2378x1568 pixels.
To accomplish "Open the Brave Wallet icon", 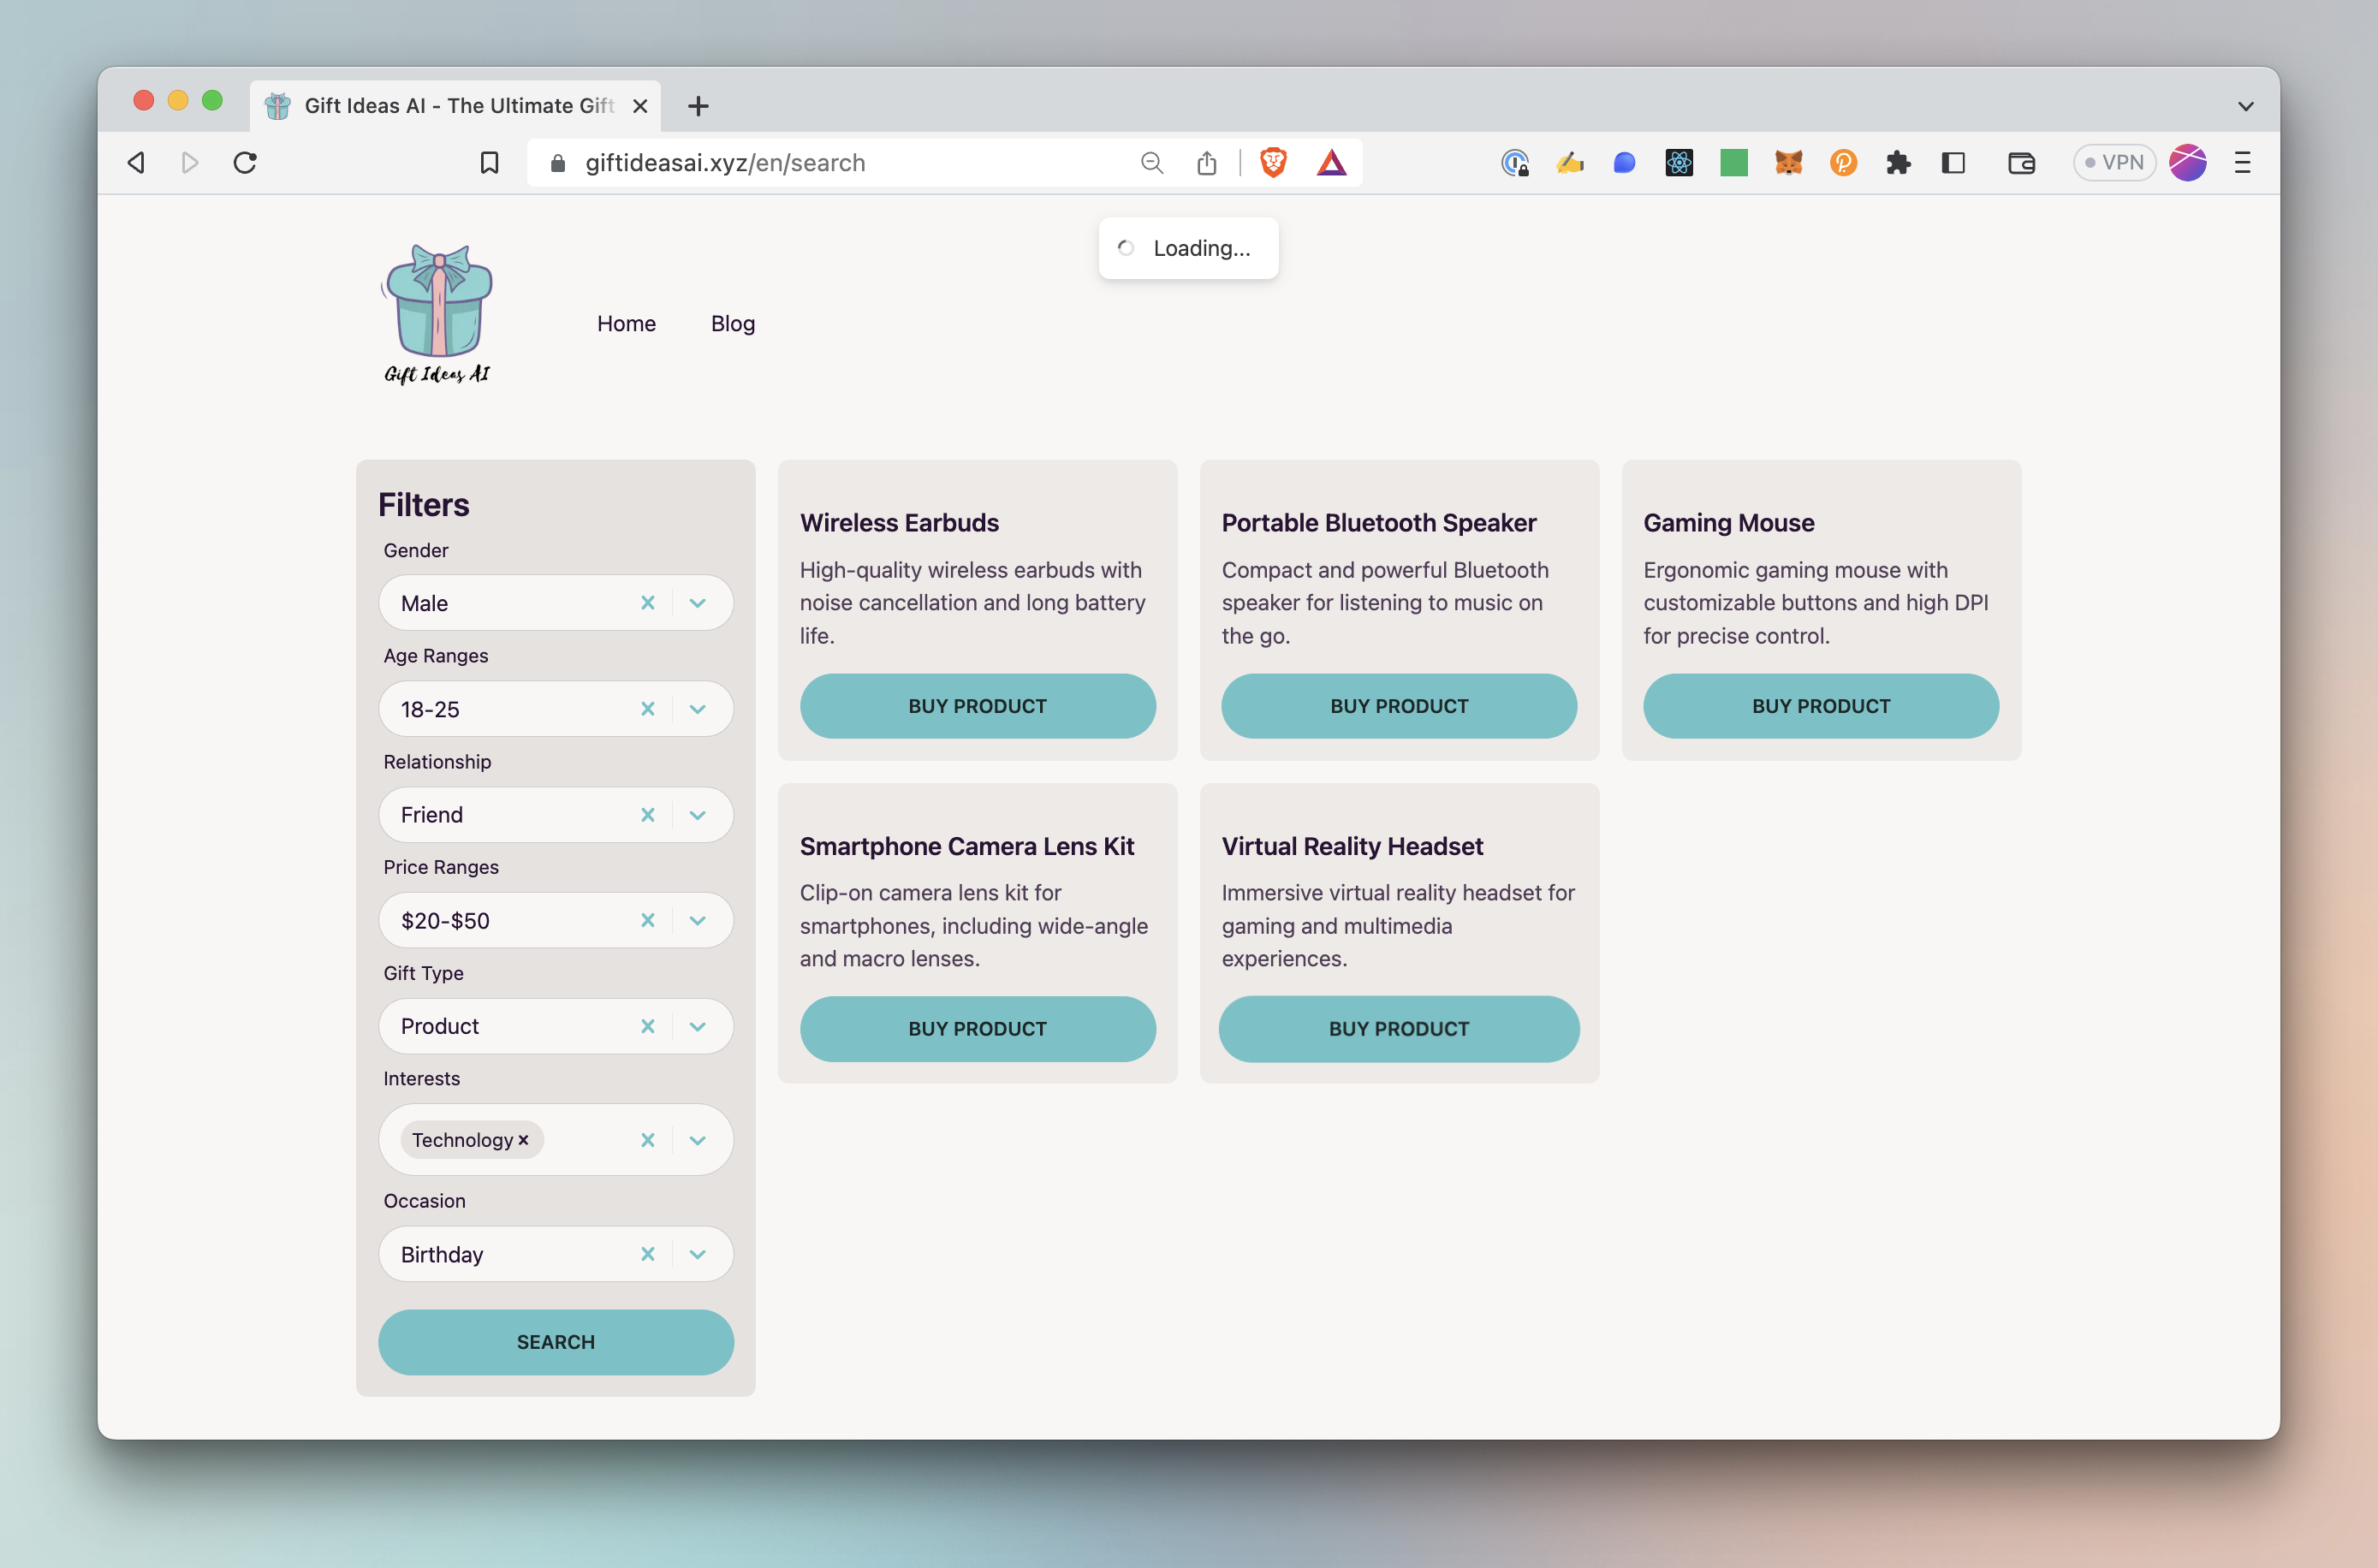I will pyautogui.click(x=2021, y=162).
